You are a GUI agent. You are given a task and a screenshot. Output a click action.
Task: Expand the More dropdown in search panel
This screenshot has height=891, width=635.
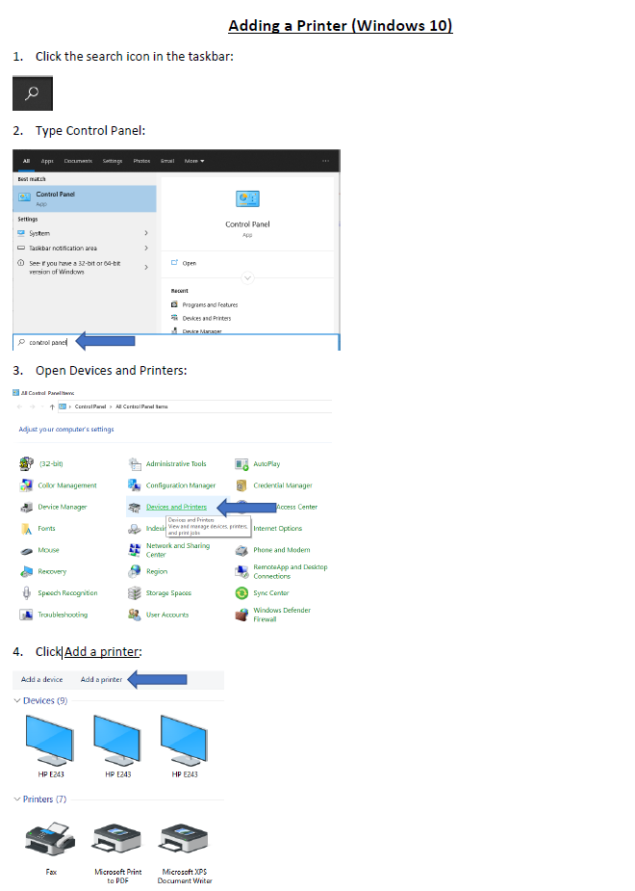click(x=194, y=161)
